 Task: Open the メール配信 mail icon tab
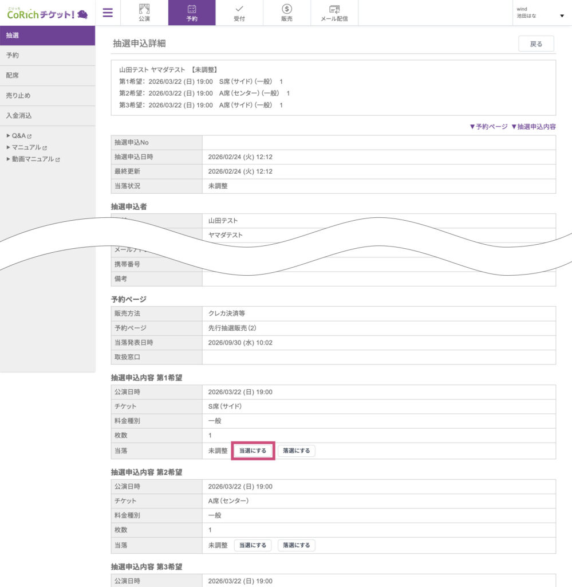point(334,13)
